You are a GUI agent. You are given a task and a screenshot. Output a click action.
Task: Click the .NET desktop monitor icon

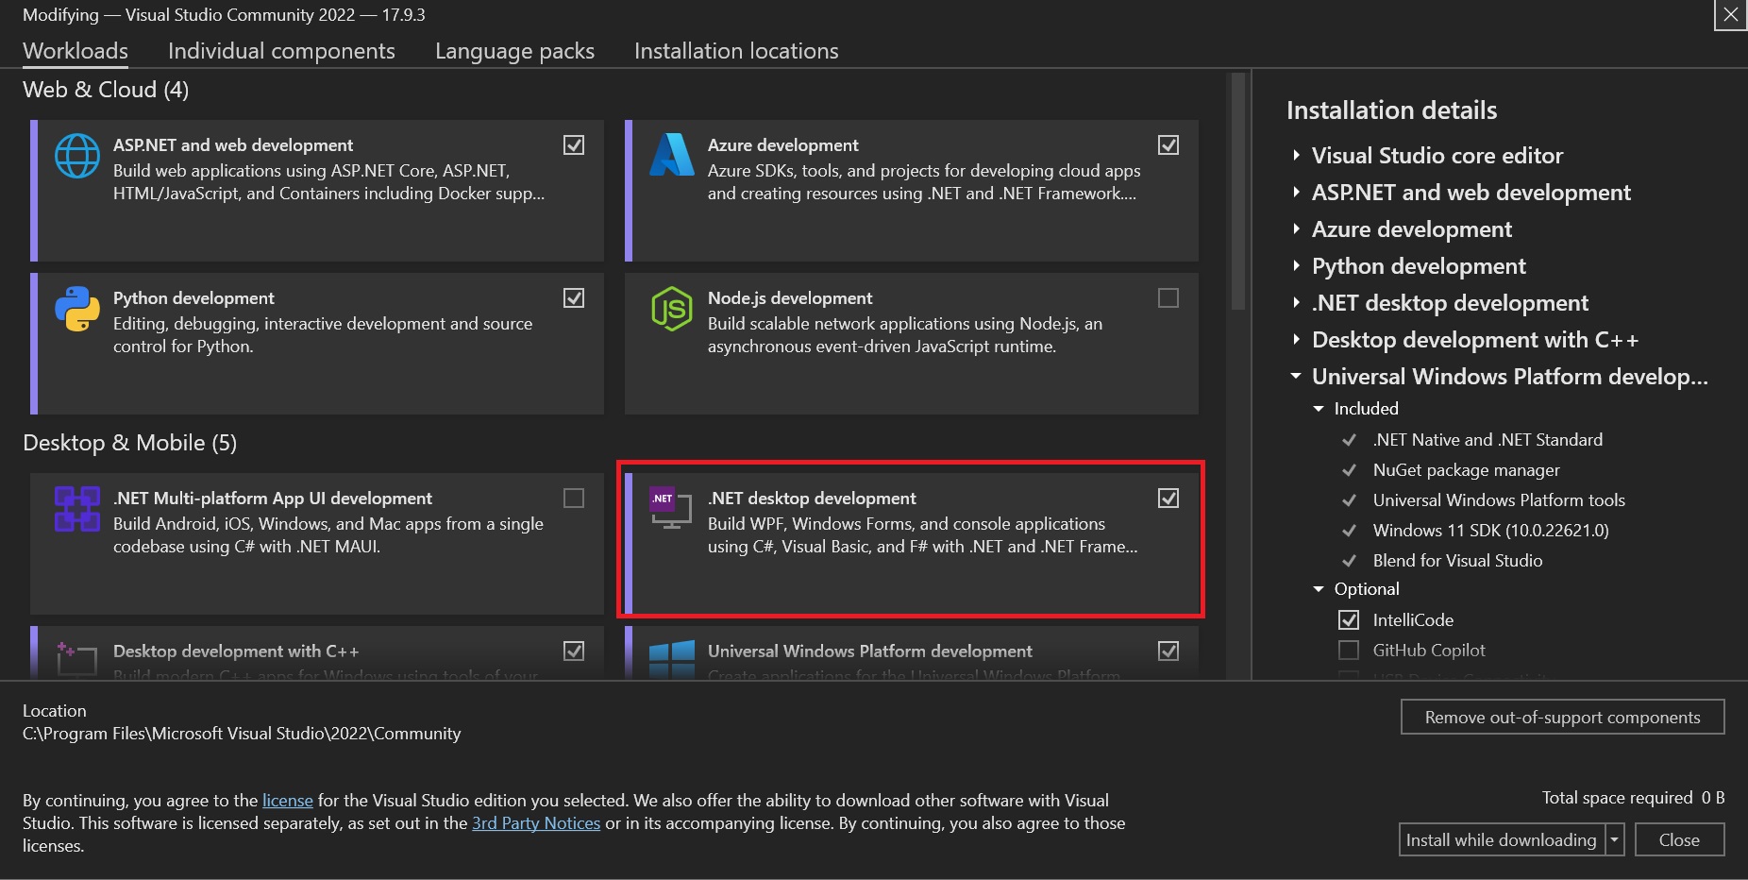coord(671,508)
